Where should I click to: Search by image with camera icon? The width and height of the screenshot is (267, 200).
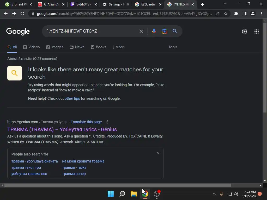click(x=164, y=31)
